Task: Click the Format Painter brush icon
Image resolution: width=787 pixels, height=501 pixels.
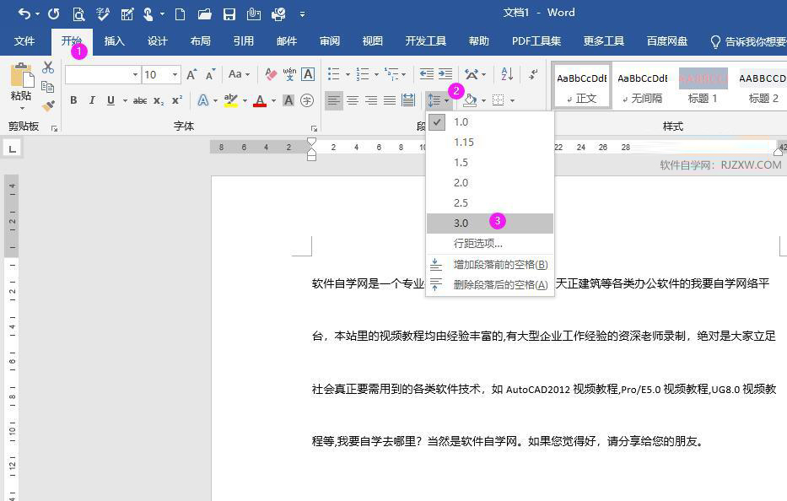Action: (x=48, y=104)
